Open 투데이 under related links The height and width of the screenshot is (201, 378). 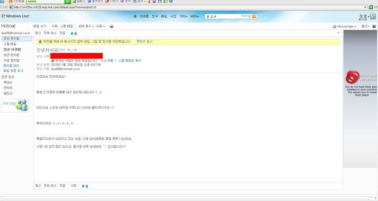click(8, 82)
